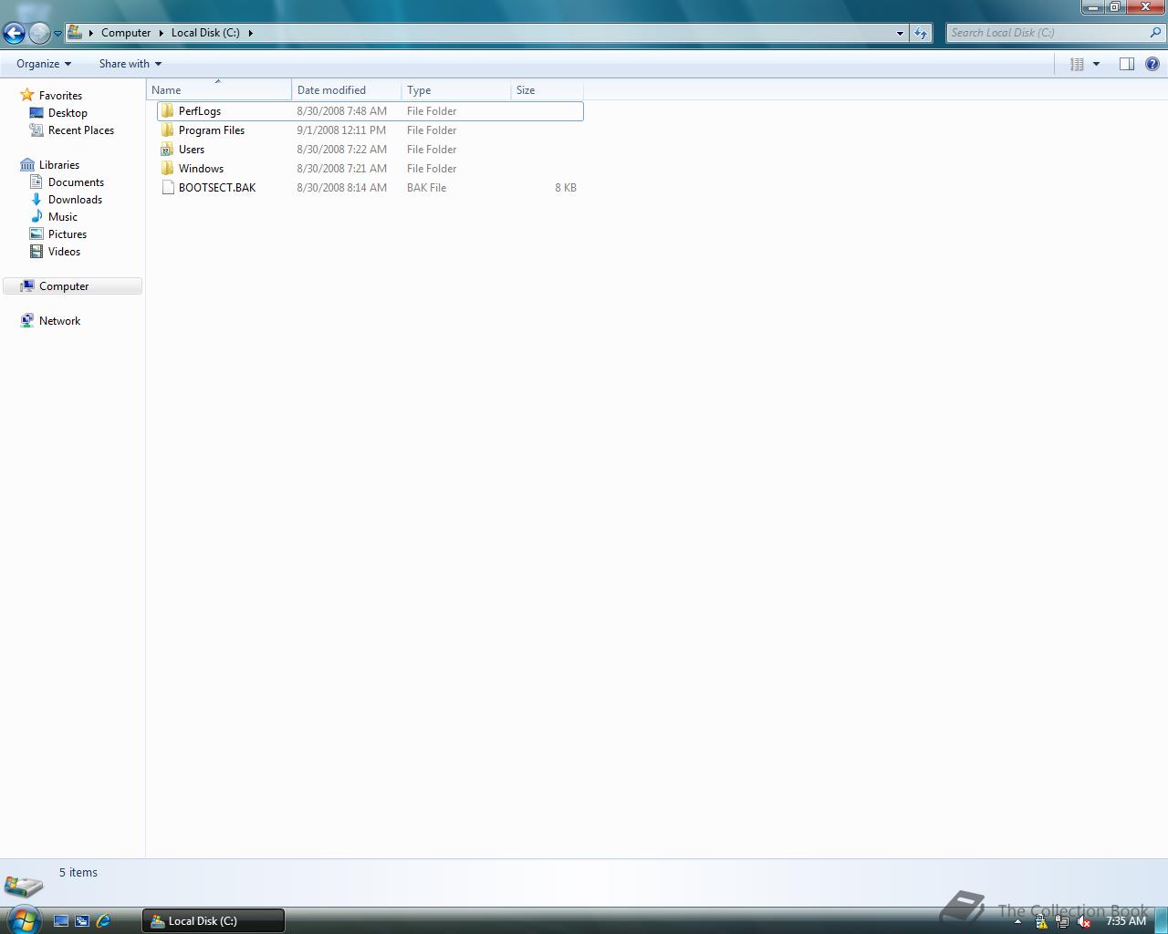Click the Refresh button beside address bar
This screenshot has height=934, width=1168.
[x=921, y=33]
